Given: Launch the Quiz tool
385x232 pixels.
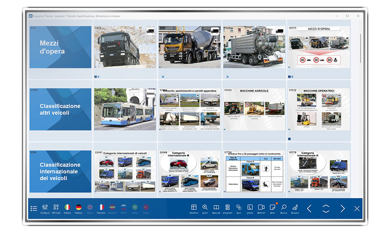Looking at the screenshot, I should point(239,208).
